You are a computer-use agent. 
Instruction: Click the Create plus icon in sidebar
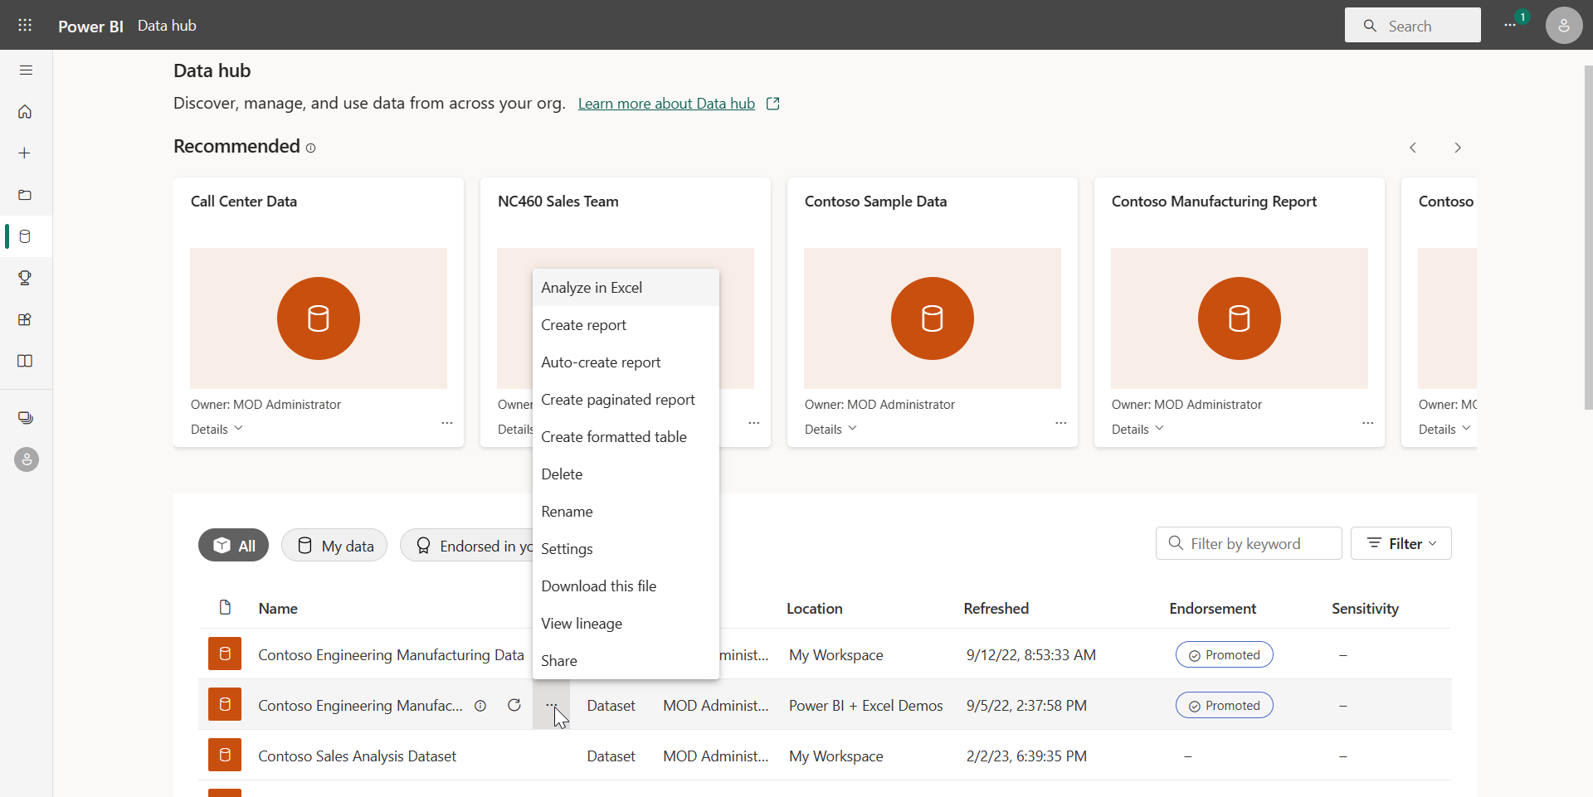(25, 153)
